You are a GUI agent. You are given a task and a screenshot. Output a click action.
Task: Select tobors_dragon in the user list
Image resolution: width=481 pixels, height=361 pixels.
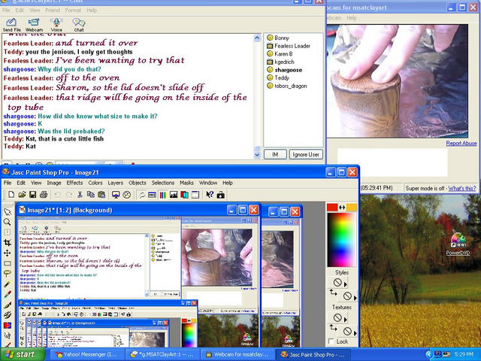click(287, 86)
